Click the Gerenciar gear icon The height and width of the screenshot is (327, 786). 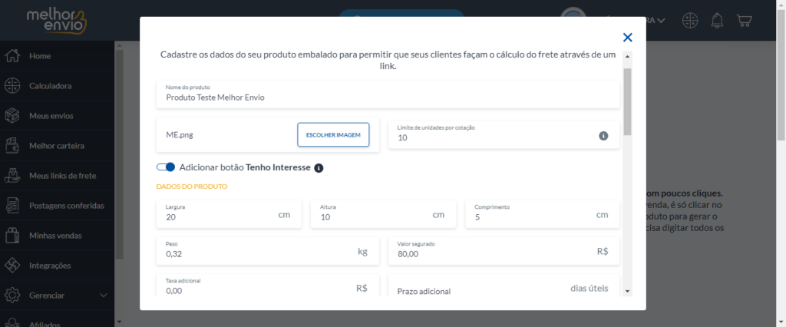point(12,296)
